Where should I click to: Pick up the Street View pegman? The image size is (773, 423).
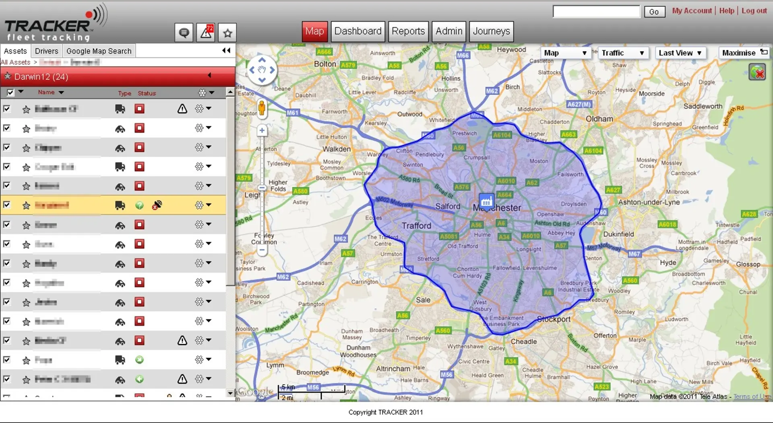pyautogui.click(x=262, y=108)
